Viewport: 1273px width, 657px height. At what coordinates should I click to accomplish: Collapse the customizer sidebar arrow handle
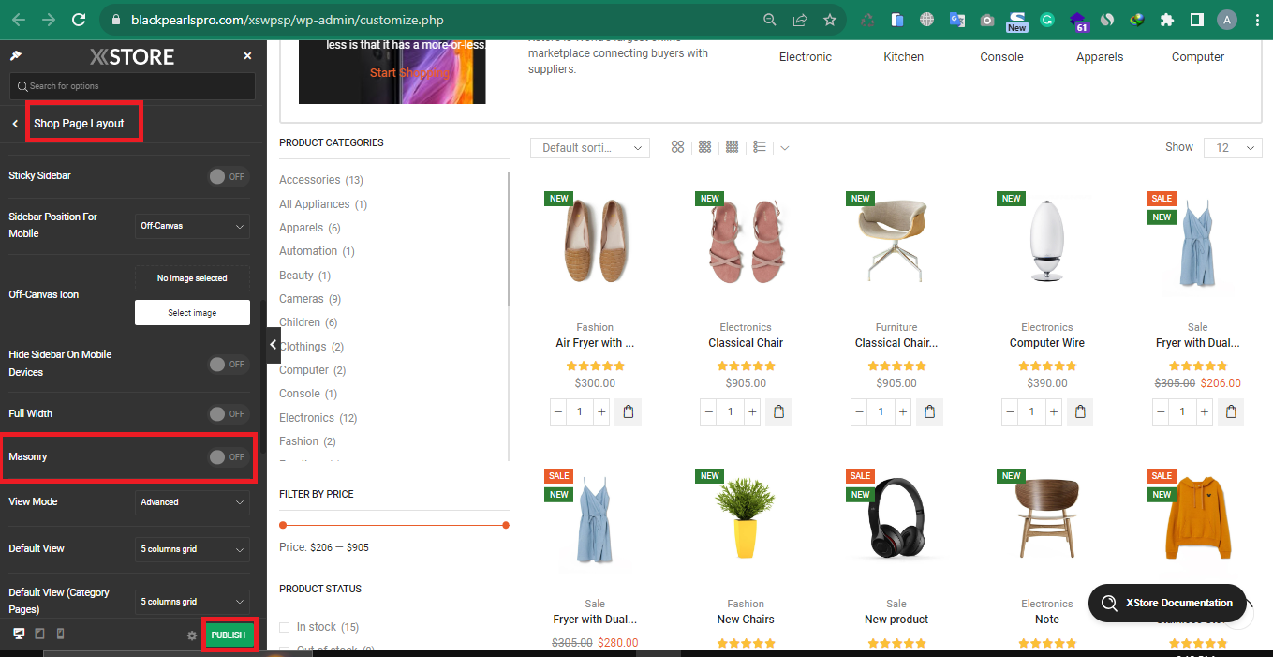point(274,345)
